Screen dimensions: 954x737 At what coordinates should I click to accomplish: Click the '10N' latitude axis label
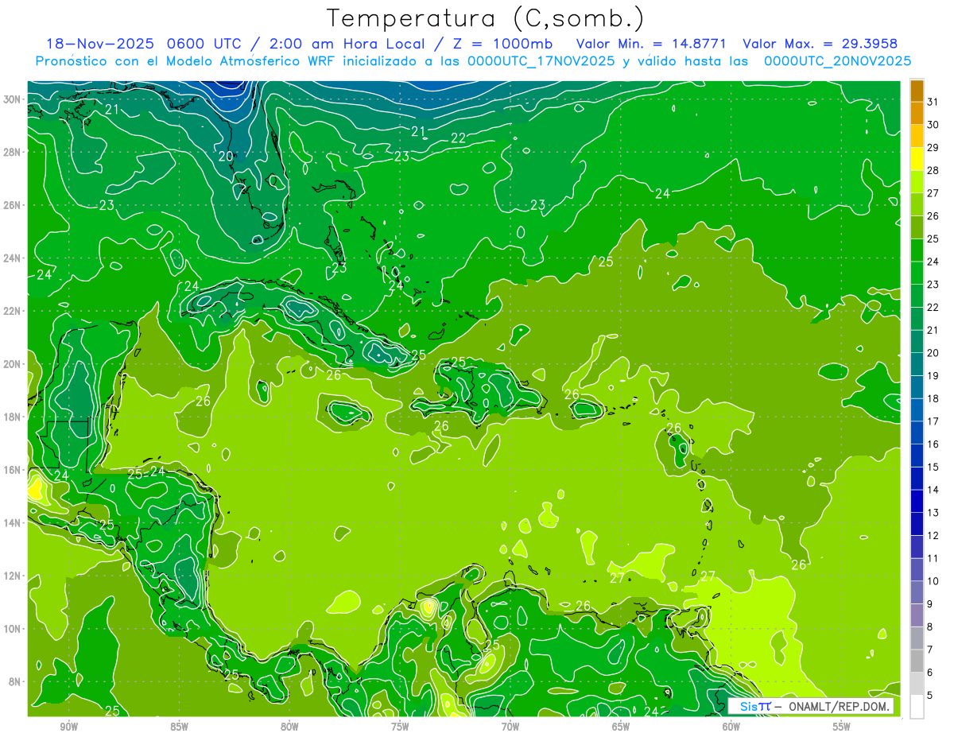pos(13,629)
